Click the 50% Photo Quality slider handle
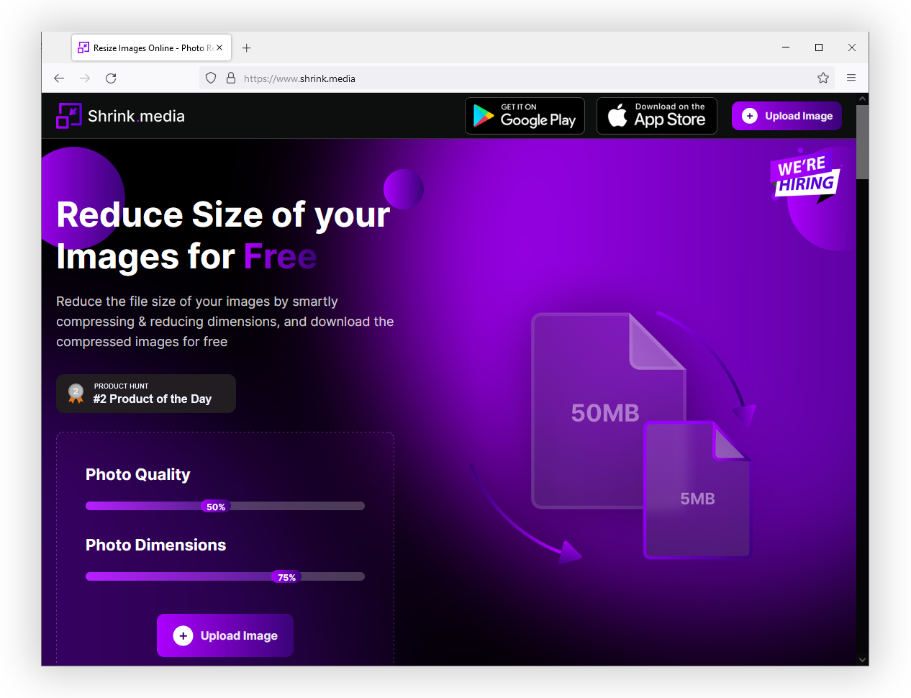This screenshot has width=911, height=698. 216,506
